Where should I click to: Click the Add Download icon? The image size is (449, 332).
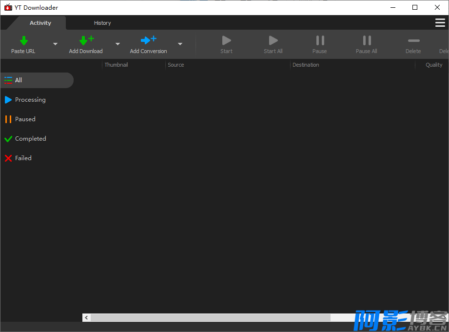click(86, 40)
